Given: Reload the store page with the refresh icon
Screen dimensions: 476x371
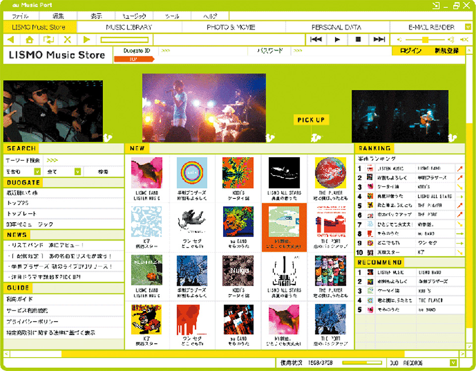Looking at the screenshot, I should (49, 40).
